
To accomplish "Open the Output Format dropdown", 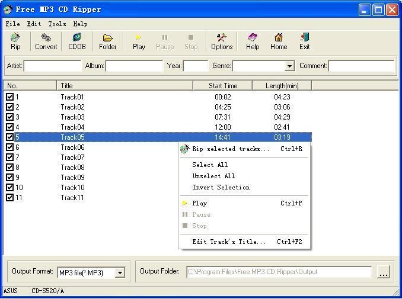I will [120, 272].
